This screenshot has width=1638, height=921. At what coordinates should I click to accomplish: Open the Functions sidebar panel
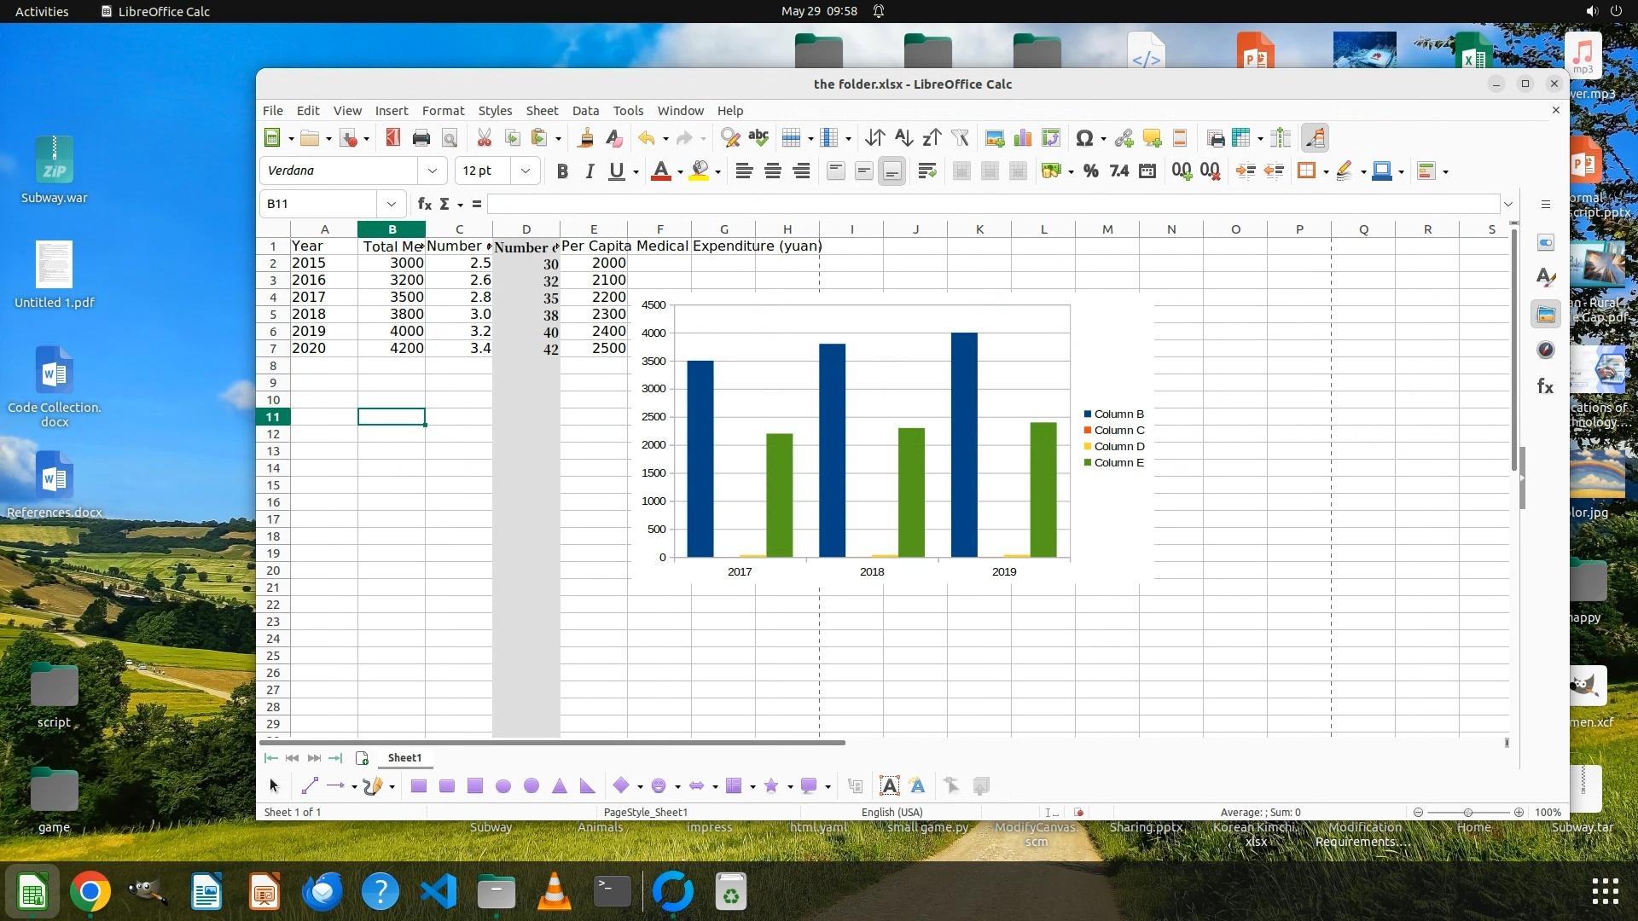[1545, 387]
